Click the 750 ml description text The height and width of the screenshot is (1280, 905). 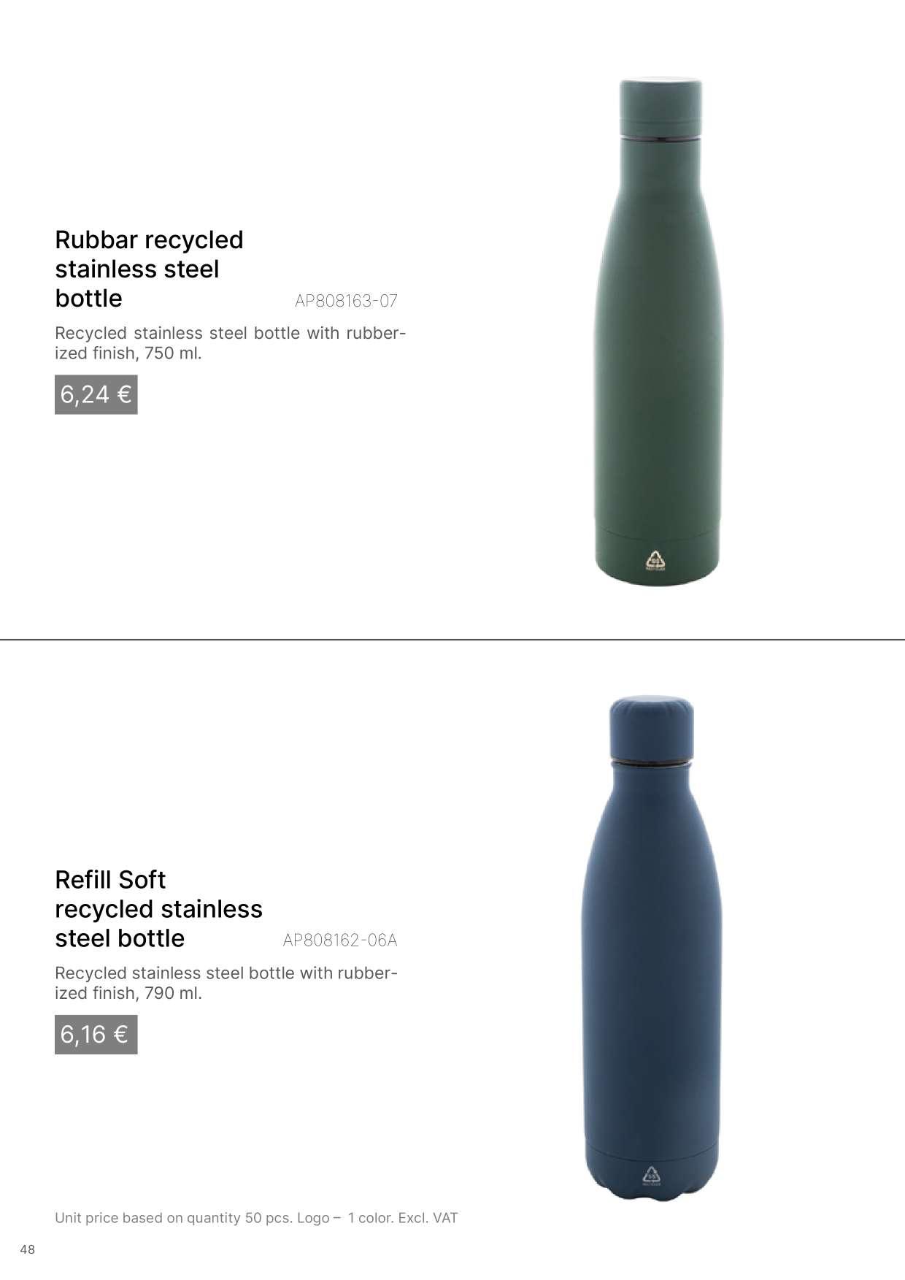point(230,343)
